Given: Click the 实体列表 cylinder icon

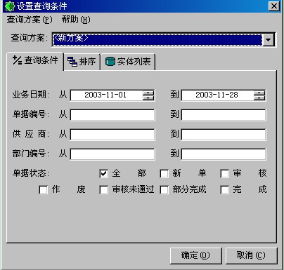Looking at the screenshot, I should pos(110,62).
